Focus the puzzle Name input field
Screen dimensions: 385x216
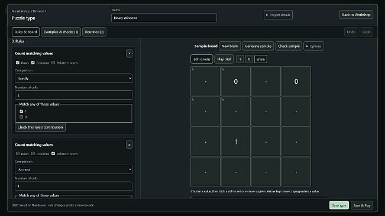[x=164, y=18]
